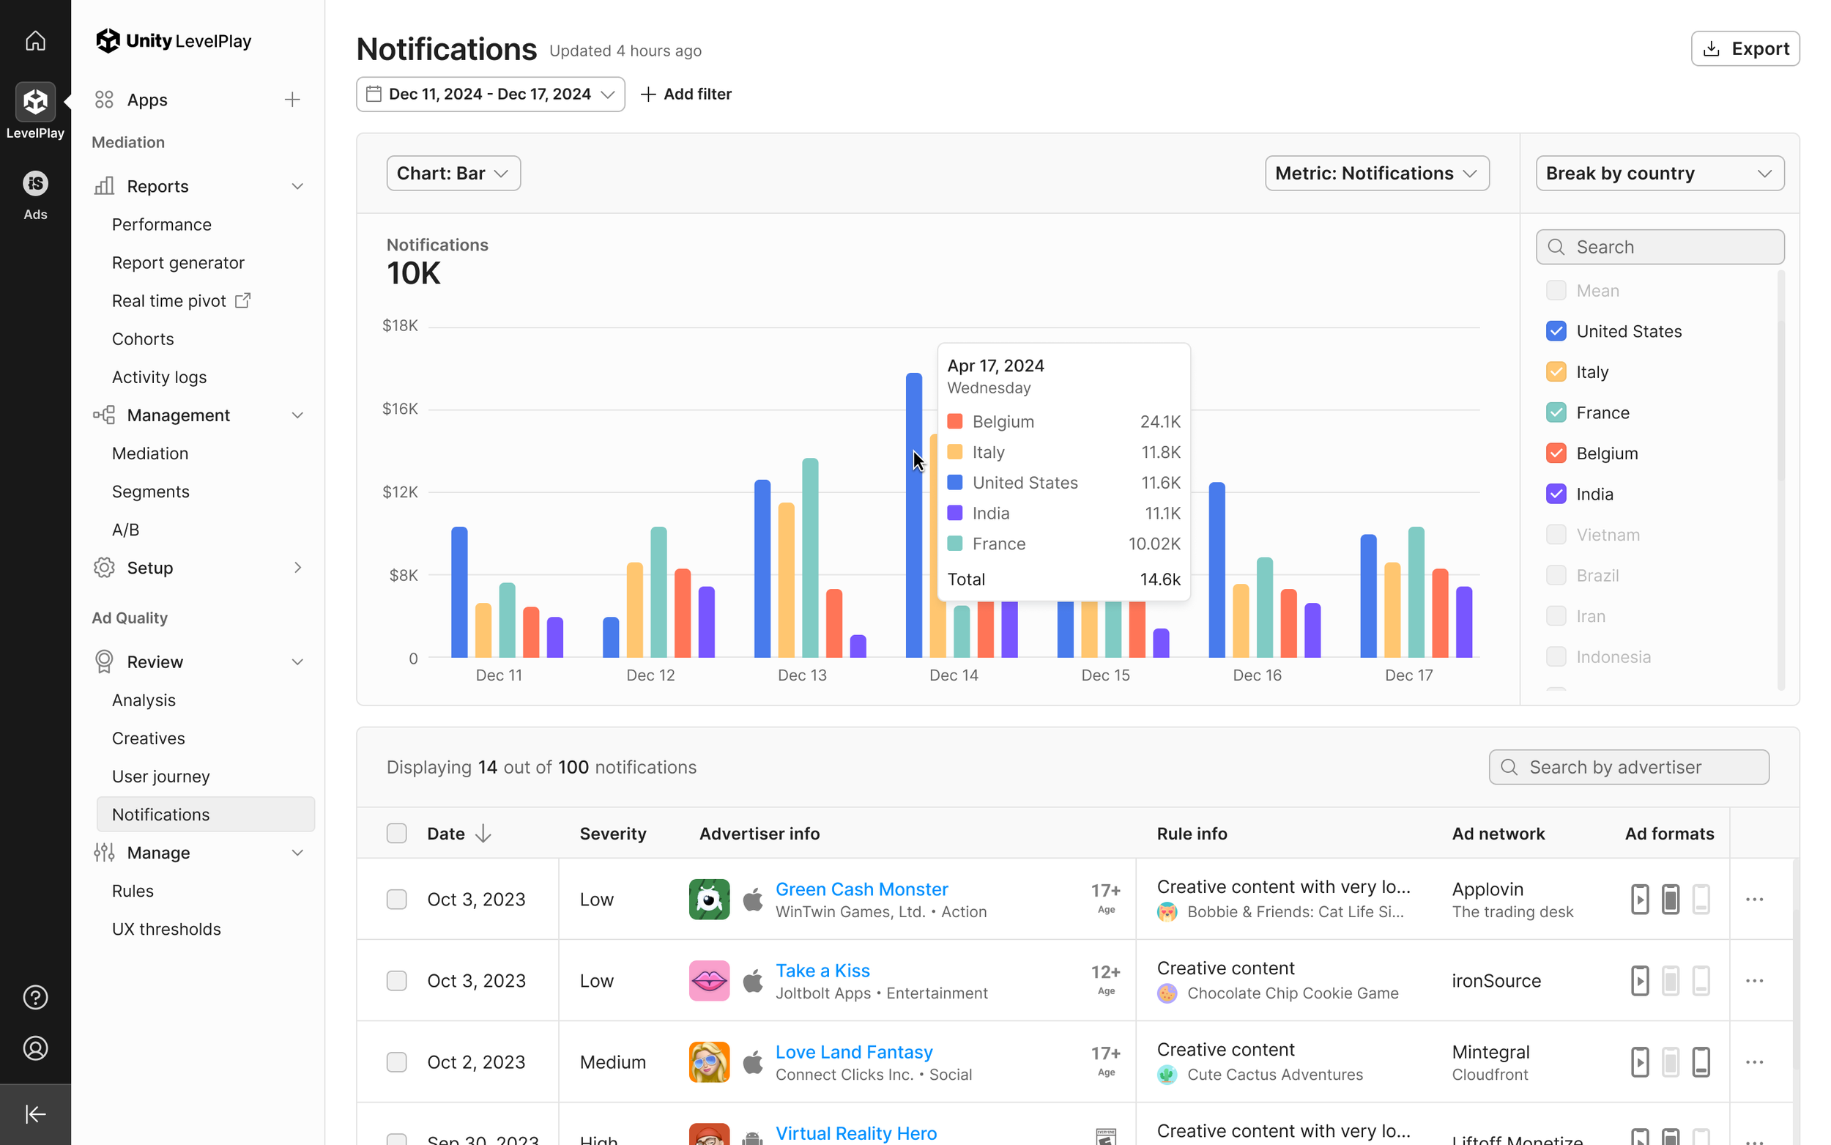Enable the Vietnam country checkbox
The width and height of the screenshot is (1831, 1145).
point(1556,535)
